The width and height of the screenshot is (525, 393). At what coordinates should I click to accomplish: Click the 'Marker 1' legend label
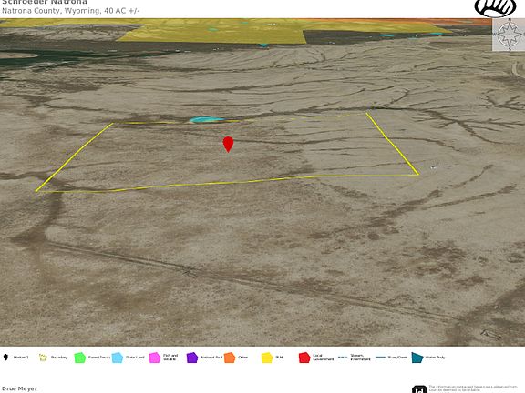[x=21, y=358]
